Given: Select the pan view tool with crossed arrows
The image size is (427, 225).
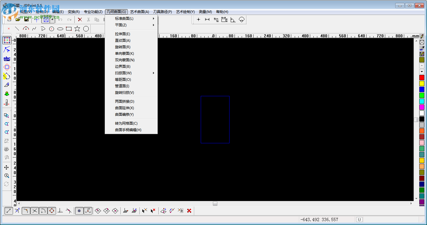Looking at the screenshot, I should click(x=7, y=167).
